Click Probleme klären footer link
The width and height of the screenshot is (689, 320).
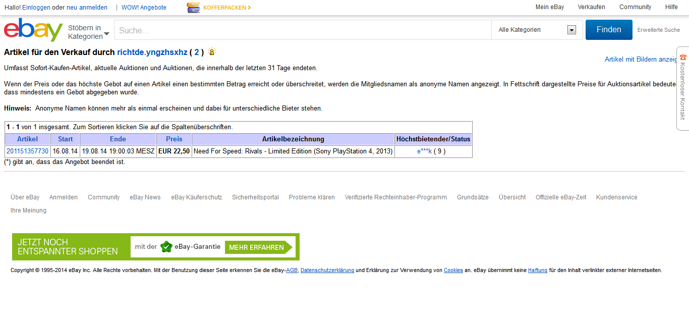tap(312, 197)
